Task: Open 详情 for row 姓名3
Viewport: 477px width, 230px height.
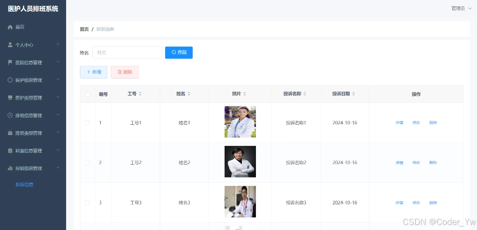Action: pyautogui.click(x=400, y=203)
